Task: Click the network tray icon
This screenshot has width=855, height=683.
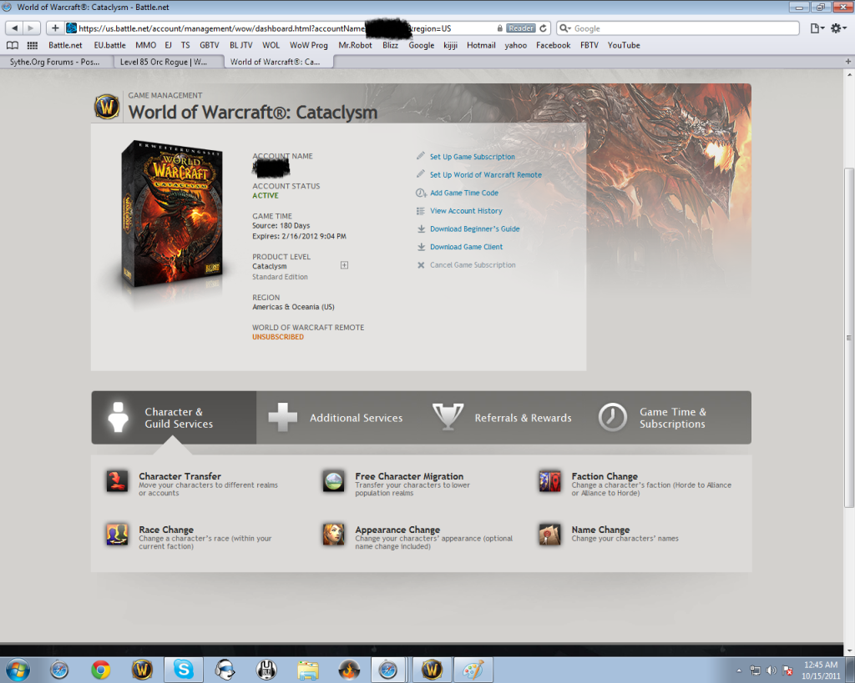Action: 755,670
